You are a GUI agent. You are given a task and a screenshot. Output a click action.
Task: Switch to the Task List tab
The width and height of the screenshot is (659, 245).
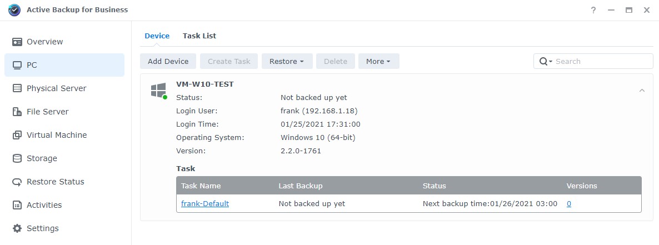coord(199,36)
